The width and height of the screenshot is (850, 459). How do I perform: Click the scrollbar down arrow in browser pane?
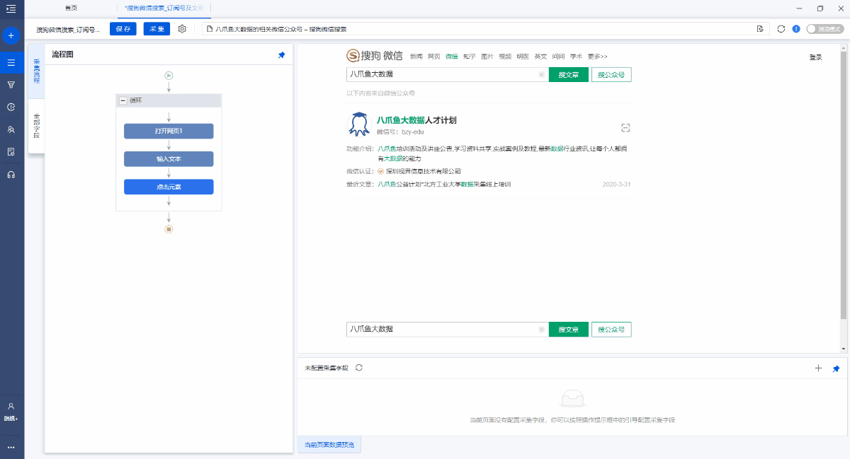[x=843, y=349]
